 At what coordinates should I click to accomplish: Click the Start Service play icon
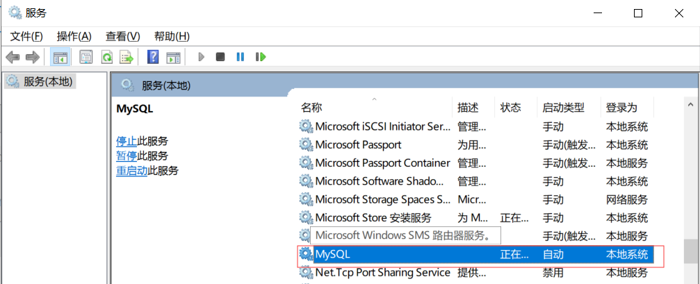tap(202, 57)
